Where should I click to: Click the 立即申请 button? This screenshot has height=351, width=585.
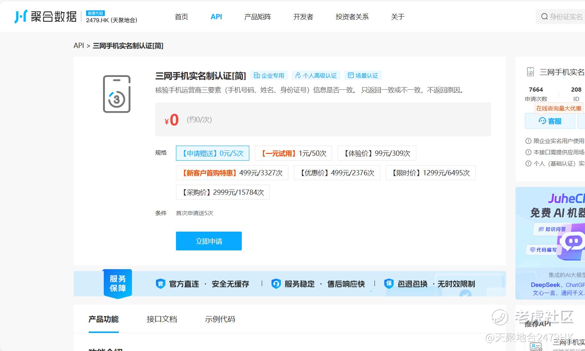coord(209,241)
